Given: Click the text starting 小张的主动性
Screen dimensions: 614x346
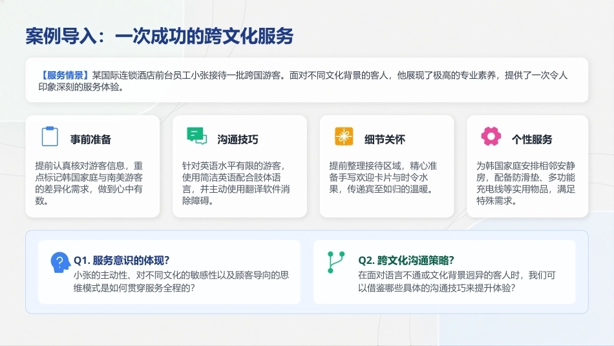Looking at the screenshot, I should (x=181, y=281).
